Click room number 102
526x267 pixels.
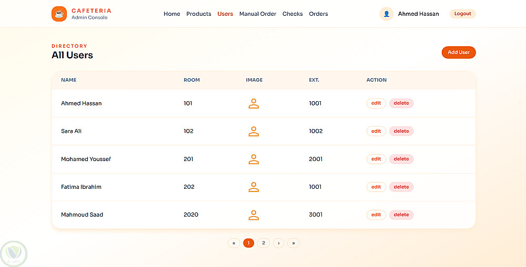(188, 131)
